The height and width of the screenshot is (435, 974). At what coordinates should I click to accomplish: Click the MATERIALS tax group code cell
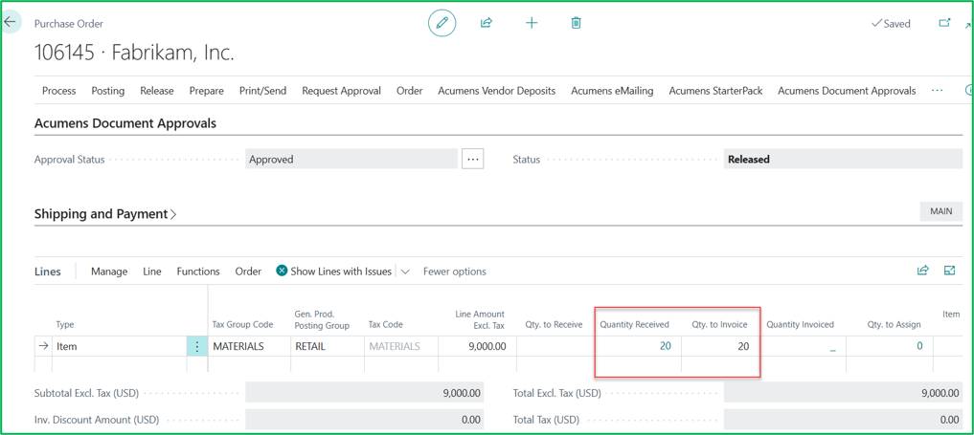tap(249, 346)
